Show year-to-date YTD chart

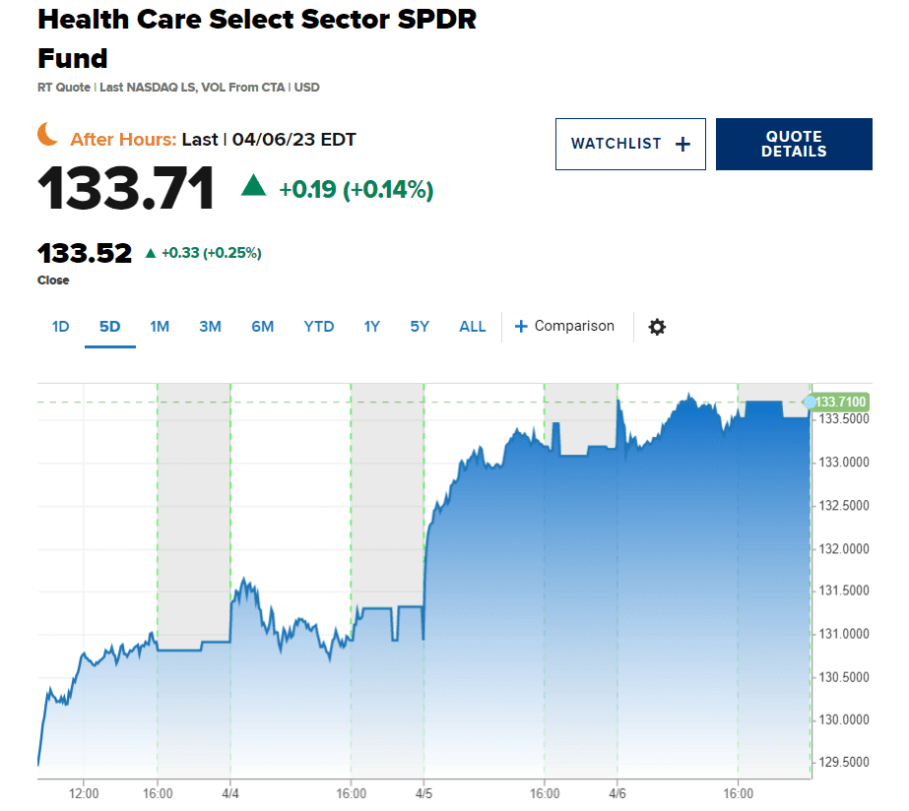[x=319, y=327]
